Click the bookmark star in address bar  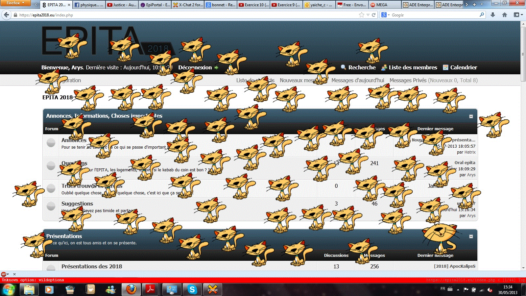pyautogui.click(x=362, y=15)
